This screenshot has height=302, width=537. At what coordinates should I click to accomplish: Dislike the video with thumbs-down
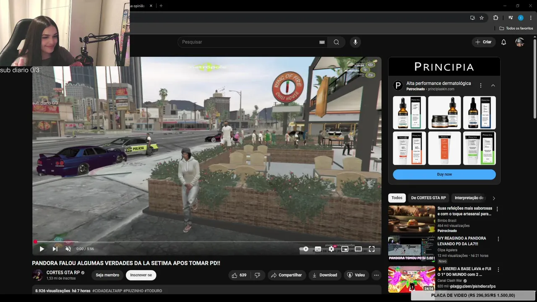[x=257, y=275]
